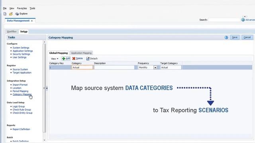Select the Setup tab
The height and width of the screenshot is (143, 255).
24,32
